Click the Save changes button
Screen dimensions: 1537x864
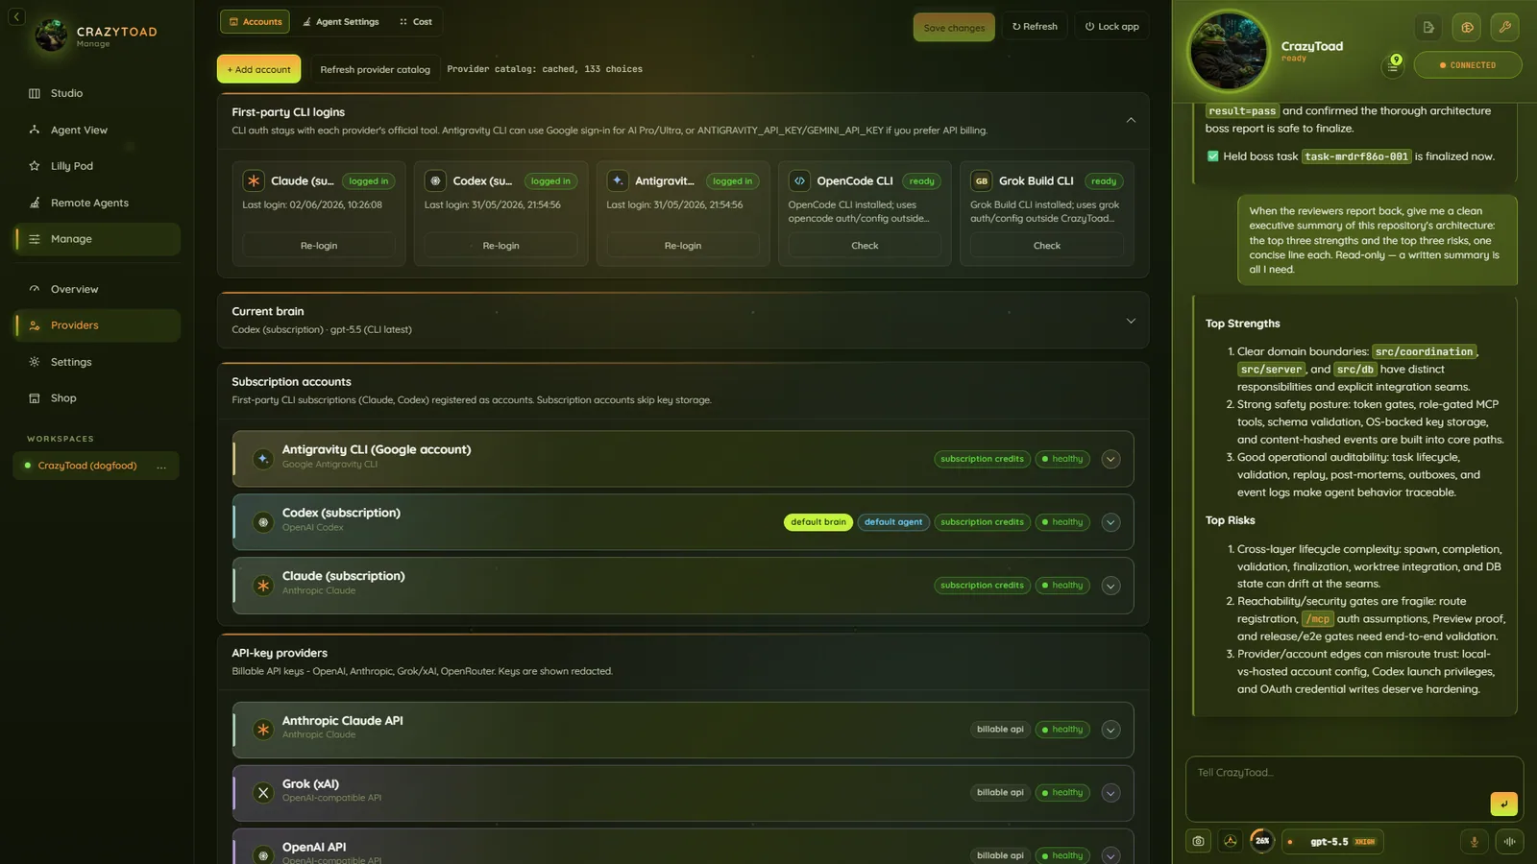pos(954,27)
